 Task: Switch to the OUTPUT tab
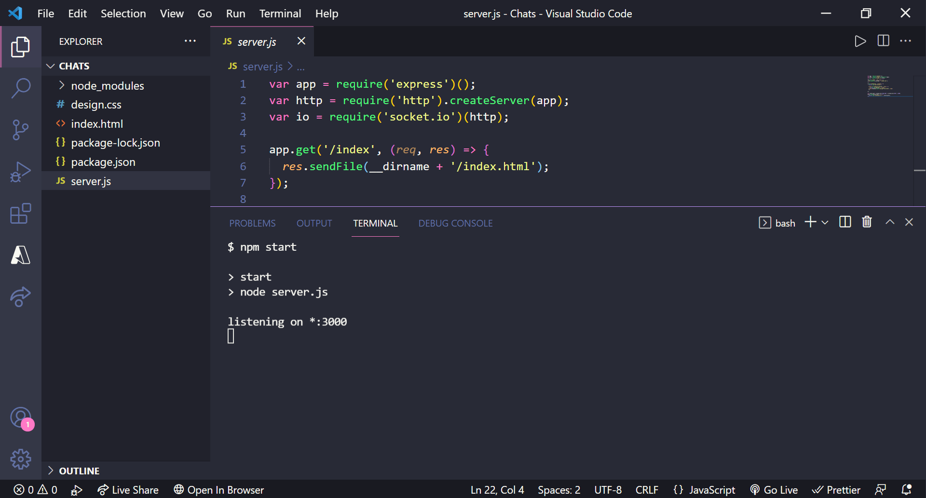coord(314,223)
